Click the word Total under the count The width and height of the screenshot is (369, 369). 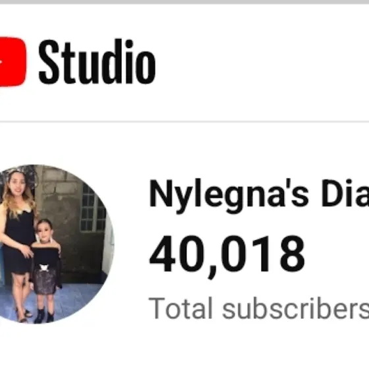[x=181, y=308]
